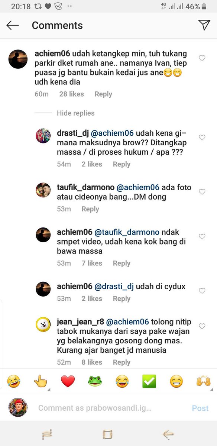Tap the Android recent apps button
The height and width of the screenshot is (446, 217).
coord(47,434)
